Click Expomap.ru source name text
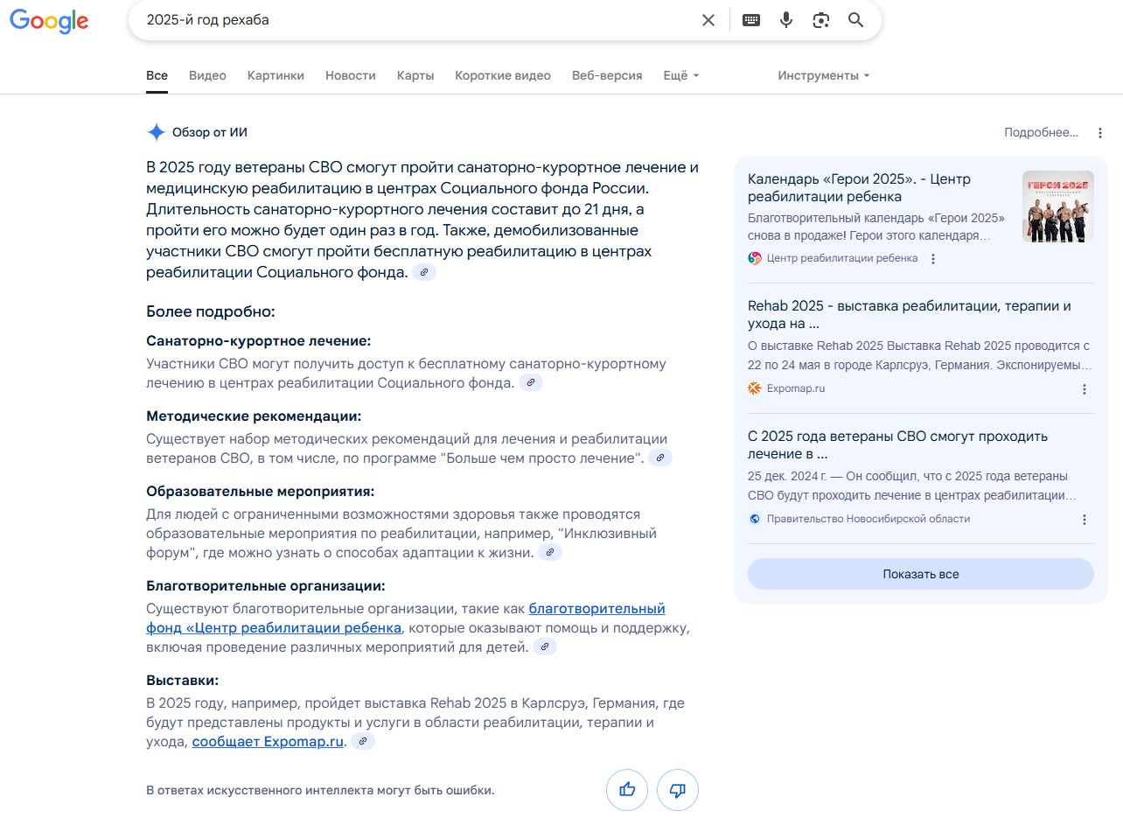The width and height of the screenshot is (1123, 818). pos(796,388)
